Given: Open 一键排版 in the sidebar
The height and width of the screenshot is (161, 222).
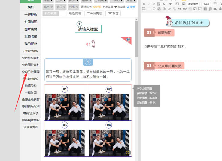Looking at the screenshot, I should click(x=31, y=14).
